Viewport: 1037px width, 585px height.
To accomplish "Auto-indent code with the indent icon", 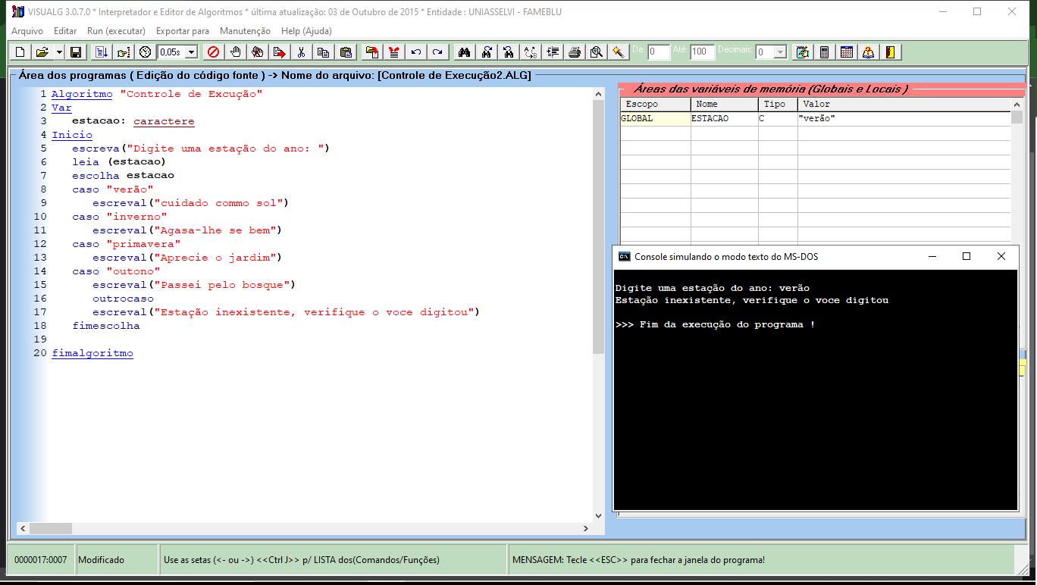I will (x=553, y=52).
